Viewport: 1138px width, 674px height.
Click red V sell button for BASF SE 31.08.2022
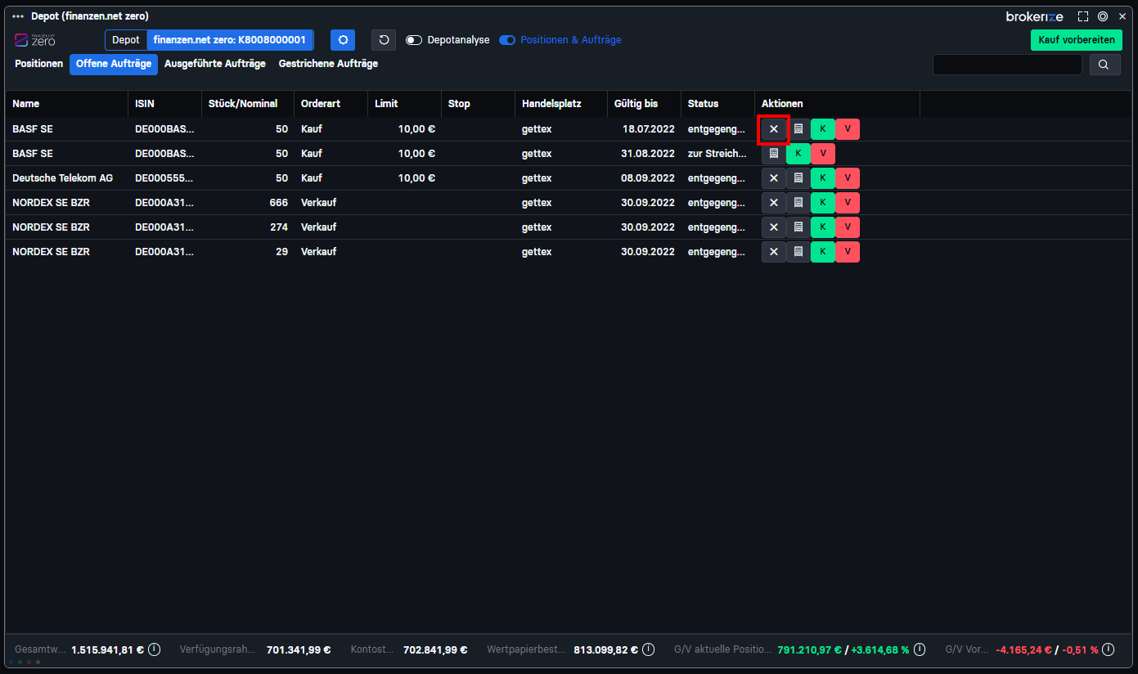click(823, 154)
